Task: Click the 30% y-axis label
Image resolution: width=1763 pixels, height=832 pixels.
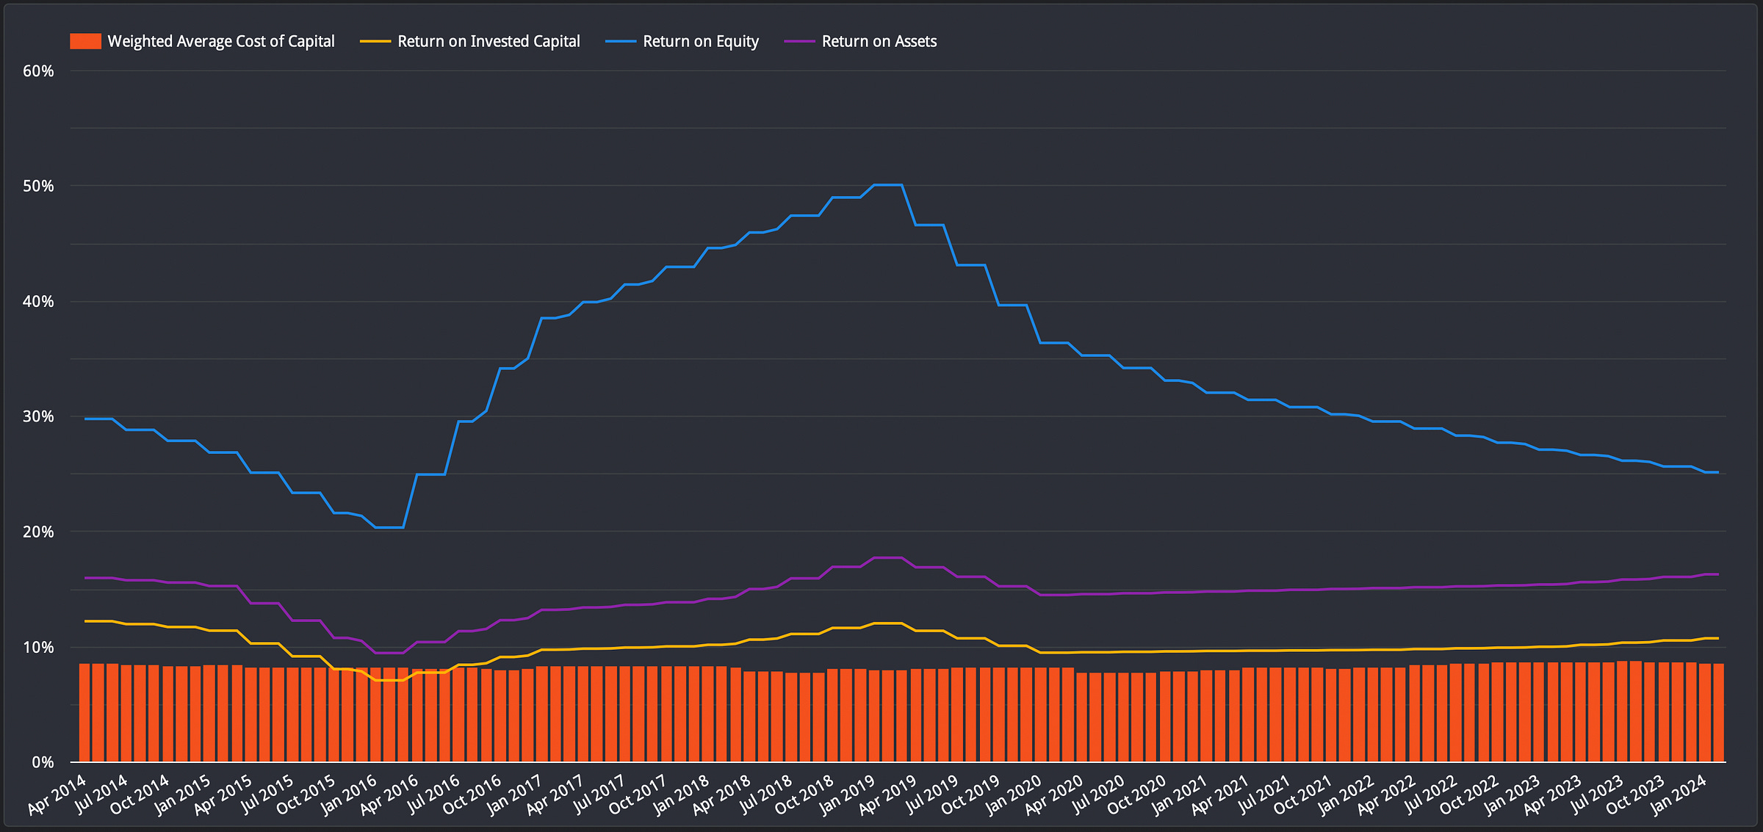Action: pos(38,416)
